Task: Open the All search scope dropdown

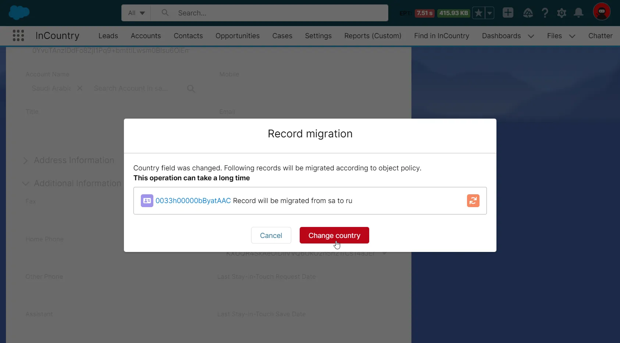Action: 135,12
